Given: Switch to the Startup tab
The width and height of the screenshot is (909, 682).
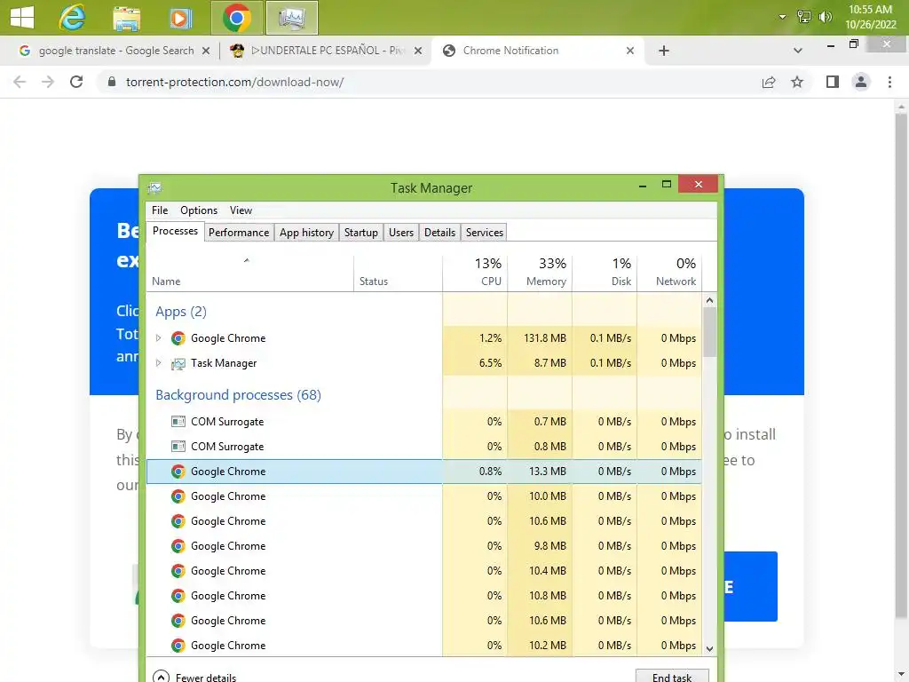Looking at the screenshot, I should coord(361,233).
